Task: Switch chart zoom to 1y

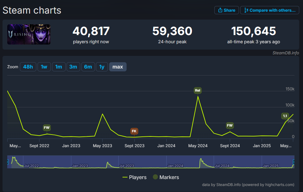Action: (102, 67)
